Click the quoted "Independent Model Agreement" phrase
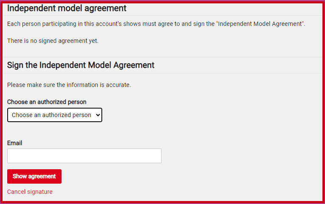The height and width of the screenshot is (204, 325). tap(260, 24)
